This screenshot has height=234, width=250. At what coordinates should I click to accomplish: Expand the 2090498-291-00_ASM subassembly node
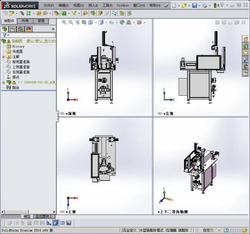(x=3, y=83)
